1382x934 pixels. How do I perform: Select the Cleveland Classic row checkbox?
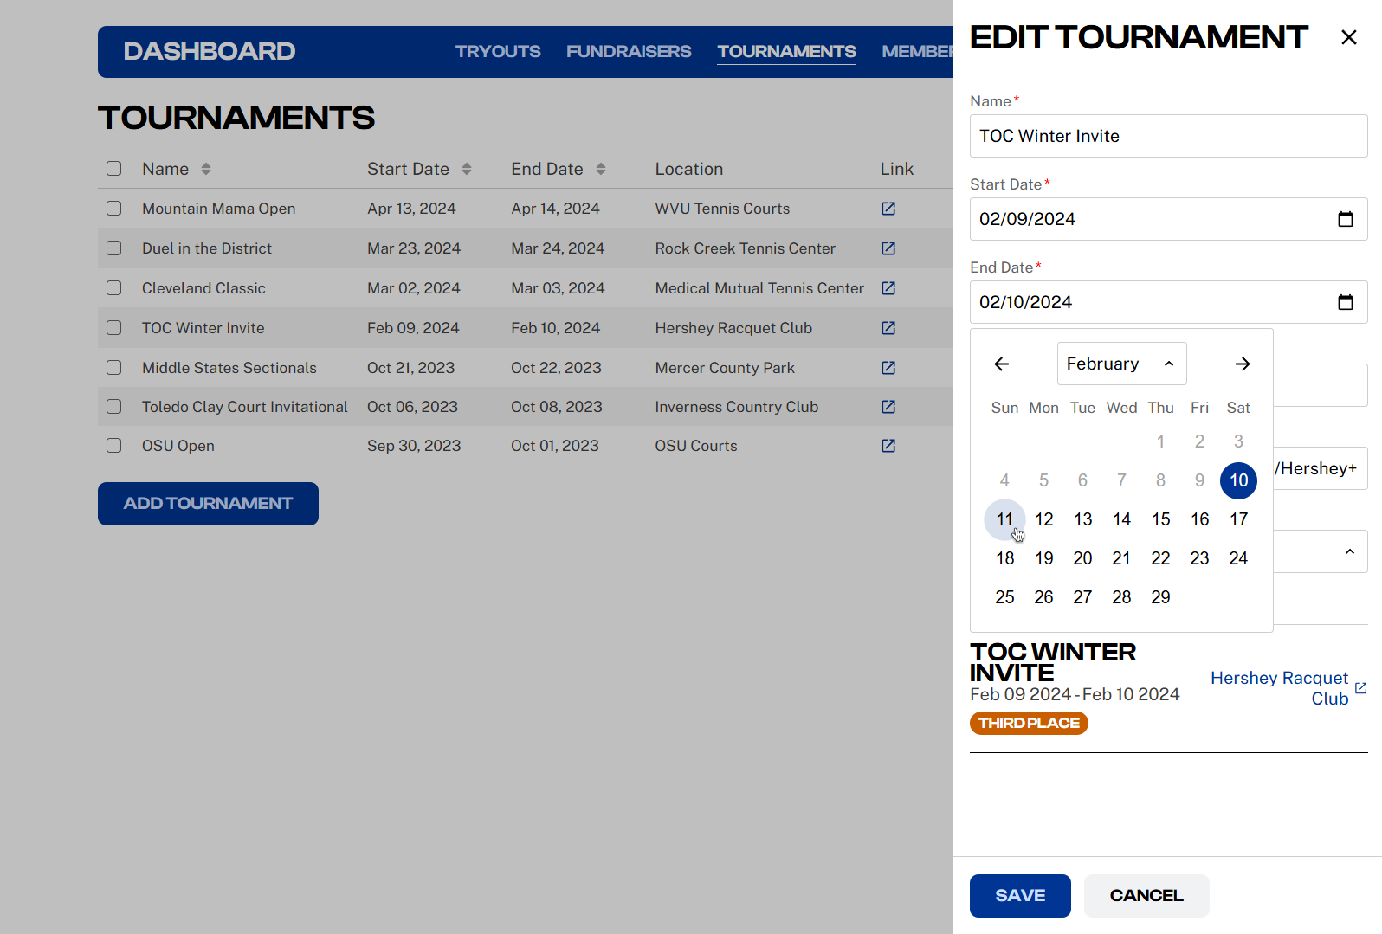point(114,288)
